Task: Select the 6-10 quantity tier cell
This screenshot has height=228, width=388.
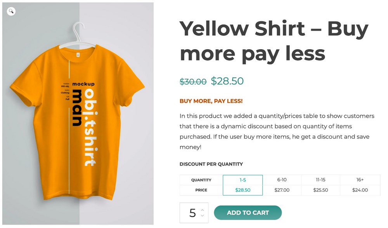Action: (x=282, y=180)
